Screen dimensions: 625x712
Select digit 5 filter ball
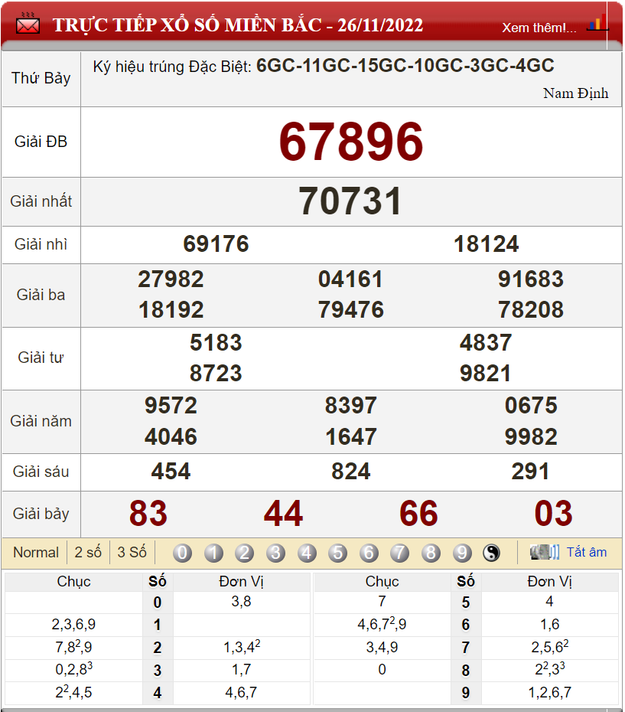(337, 553)
